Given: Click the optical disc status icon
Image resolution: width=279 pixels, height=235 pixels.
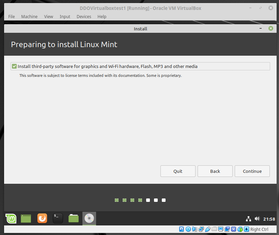Looking at the screenshot, I should [188, 229].
